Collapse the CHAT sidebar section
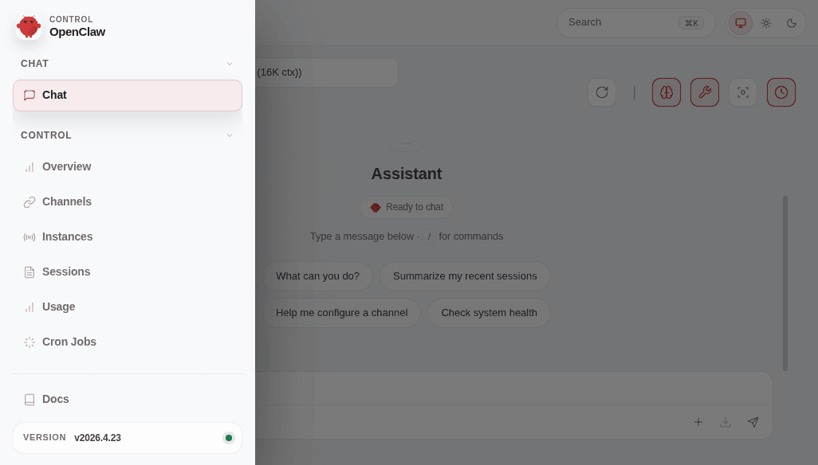 pos(230,64)
